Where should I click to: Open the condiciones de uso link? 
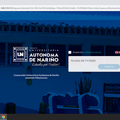[92, 52]
